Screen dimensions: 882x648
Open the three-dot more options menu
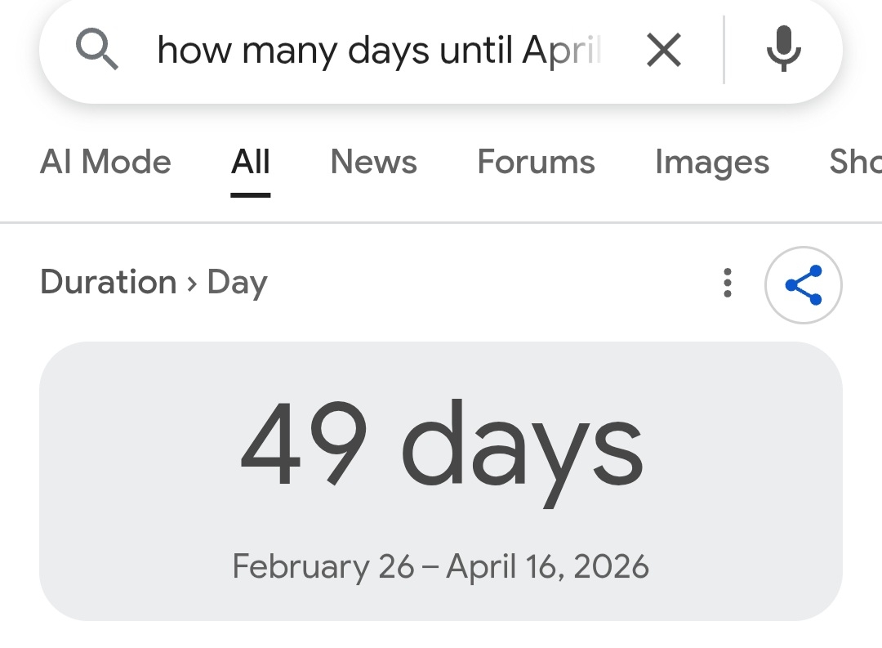pyautogui.click(x=727, y=284)
